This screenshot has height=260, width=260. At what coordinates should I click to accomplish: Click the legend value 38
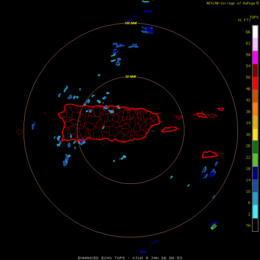point(248,112)
